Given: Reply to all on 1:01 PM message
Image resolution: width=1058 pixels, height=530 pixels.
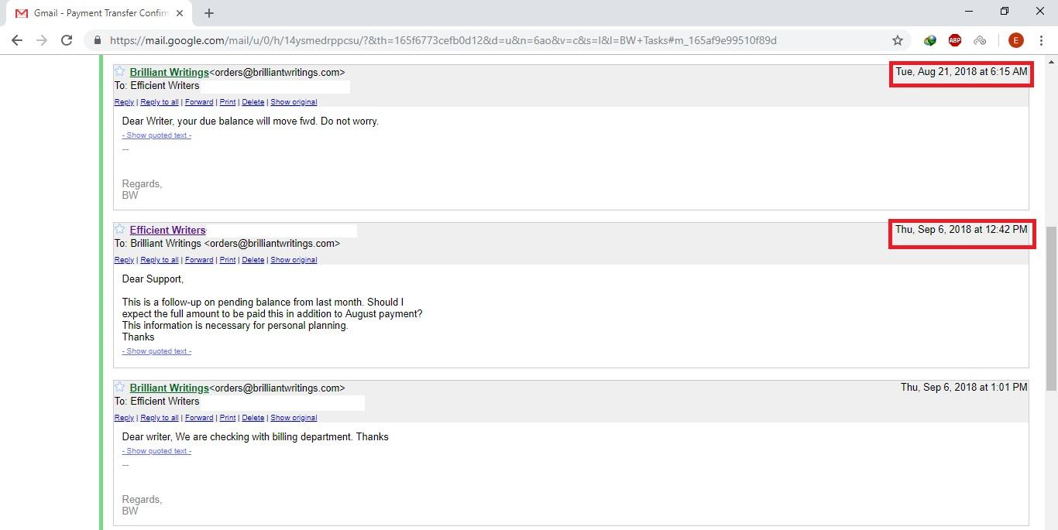Looking at the screenshot, I should pyautogui.click(x=160, y=418).
